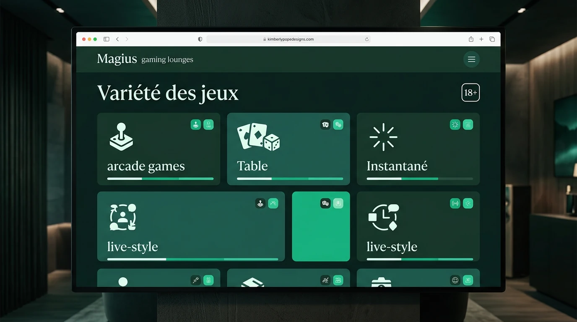
Task: Click the Magius logo text
Action: 117,59
